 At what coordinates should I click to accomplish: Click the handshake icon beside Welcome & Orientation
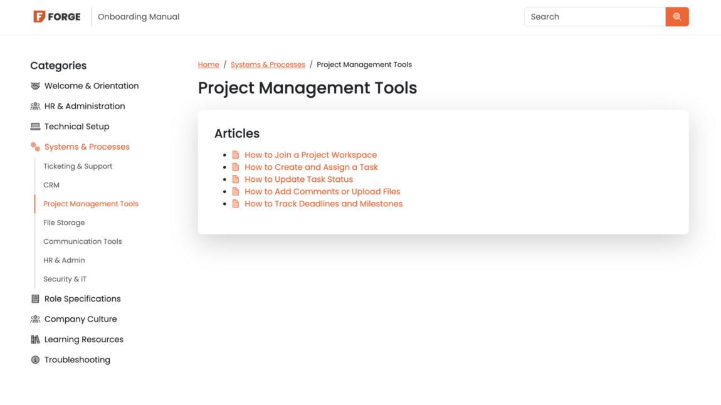click(35, 86)
